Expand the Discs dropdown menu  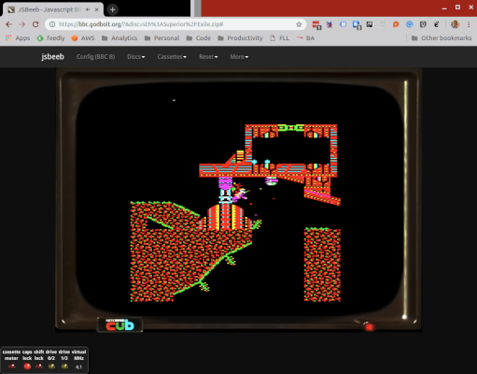[136, 57]
